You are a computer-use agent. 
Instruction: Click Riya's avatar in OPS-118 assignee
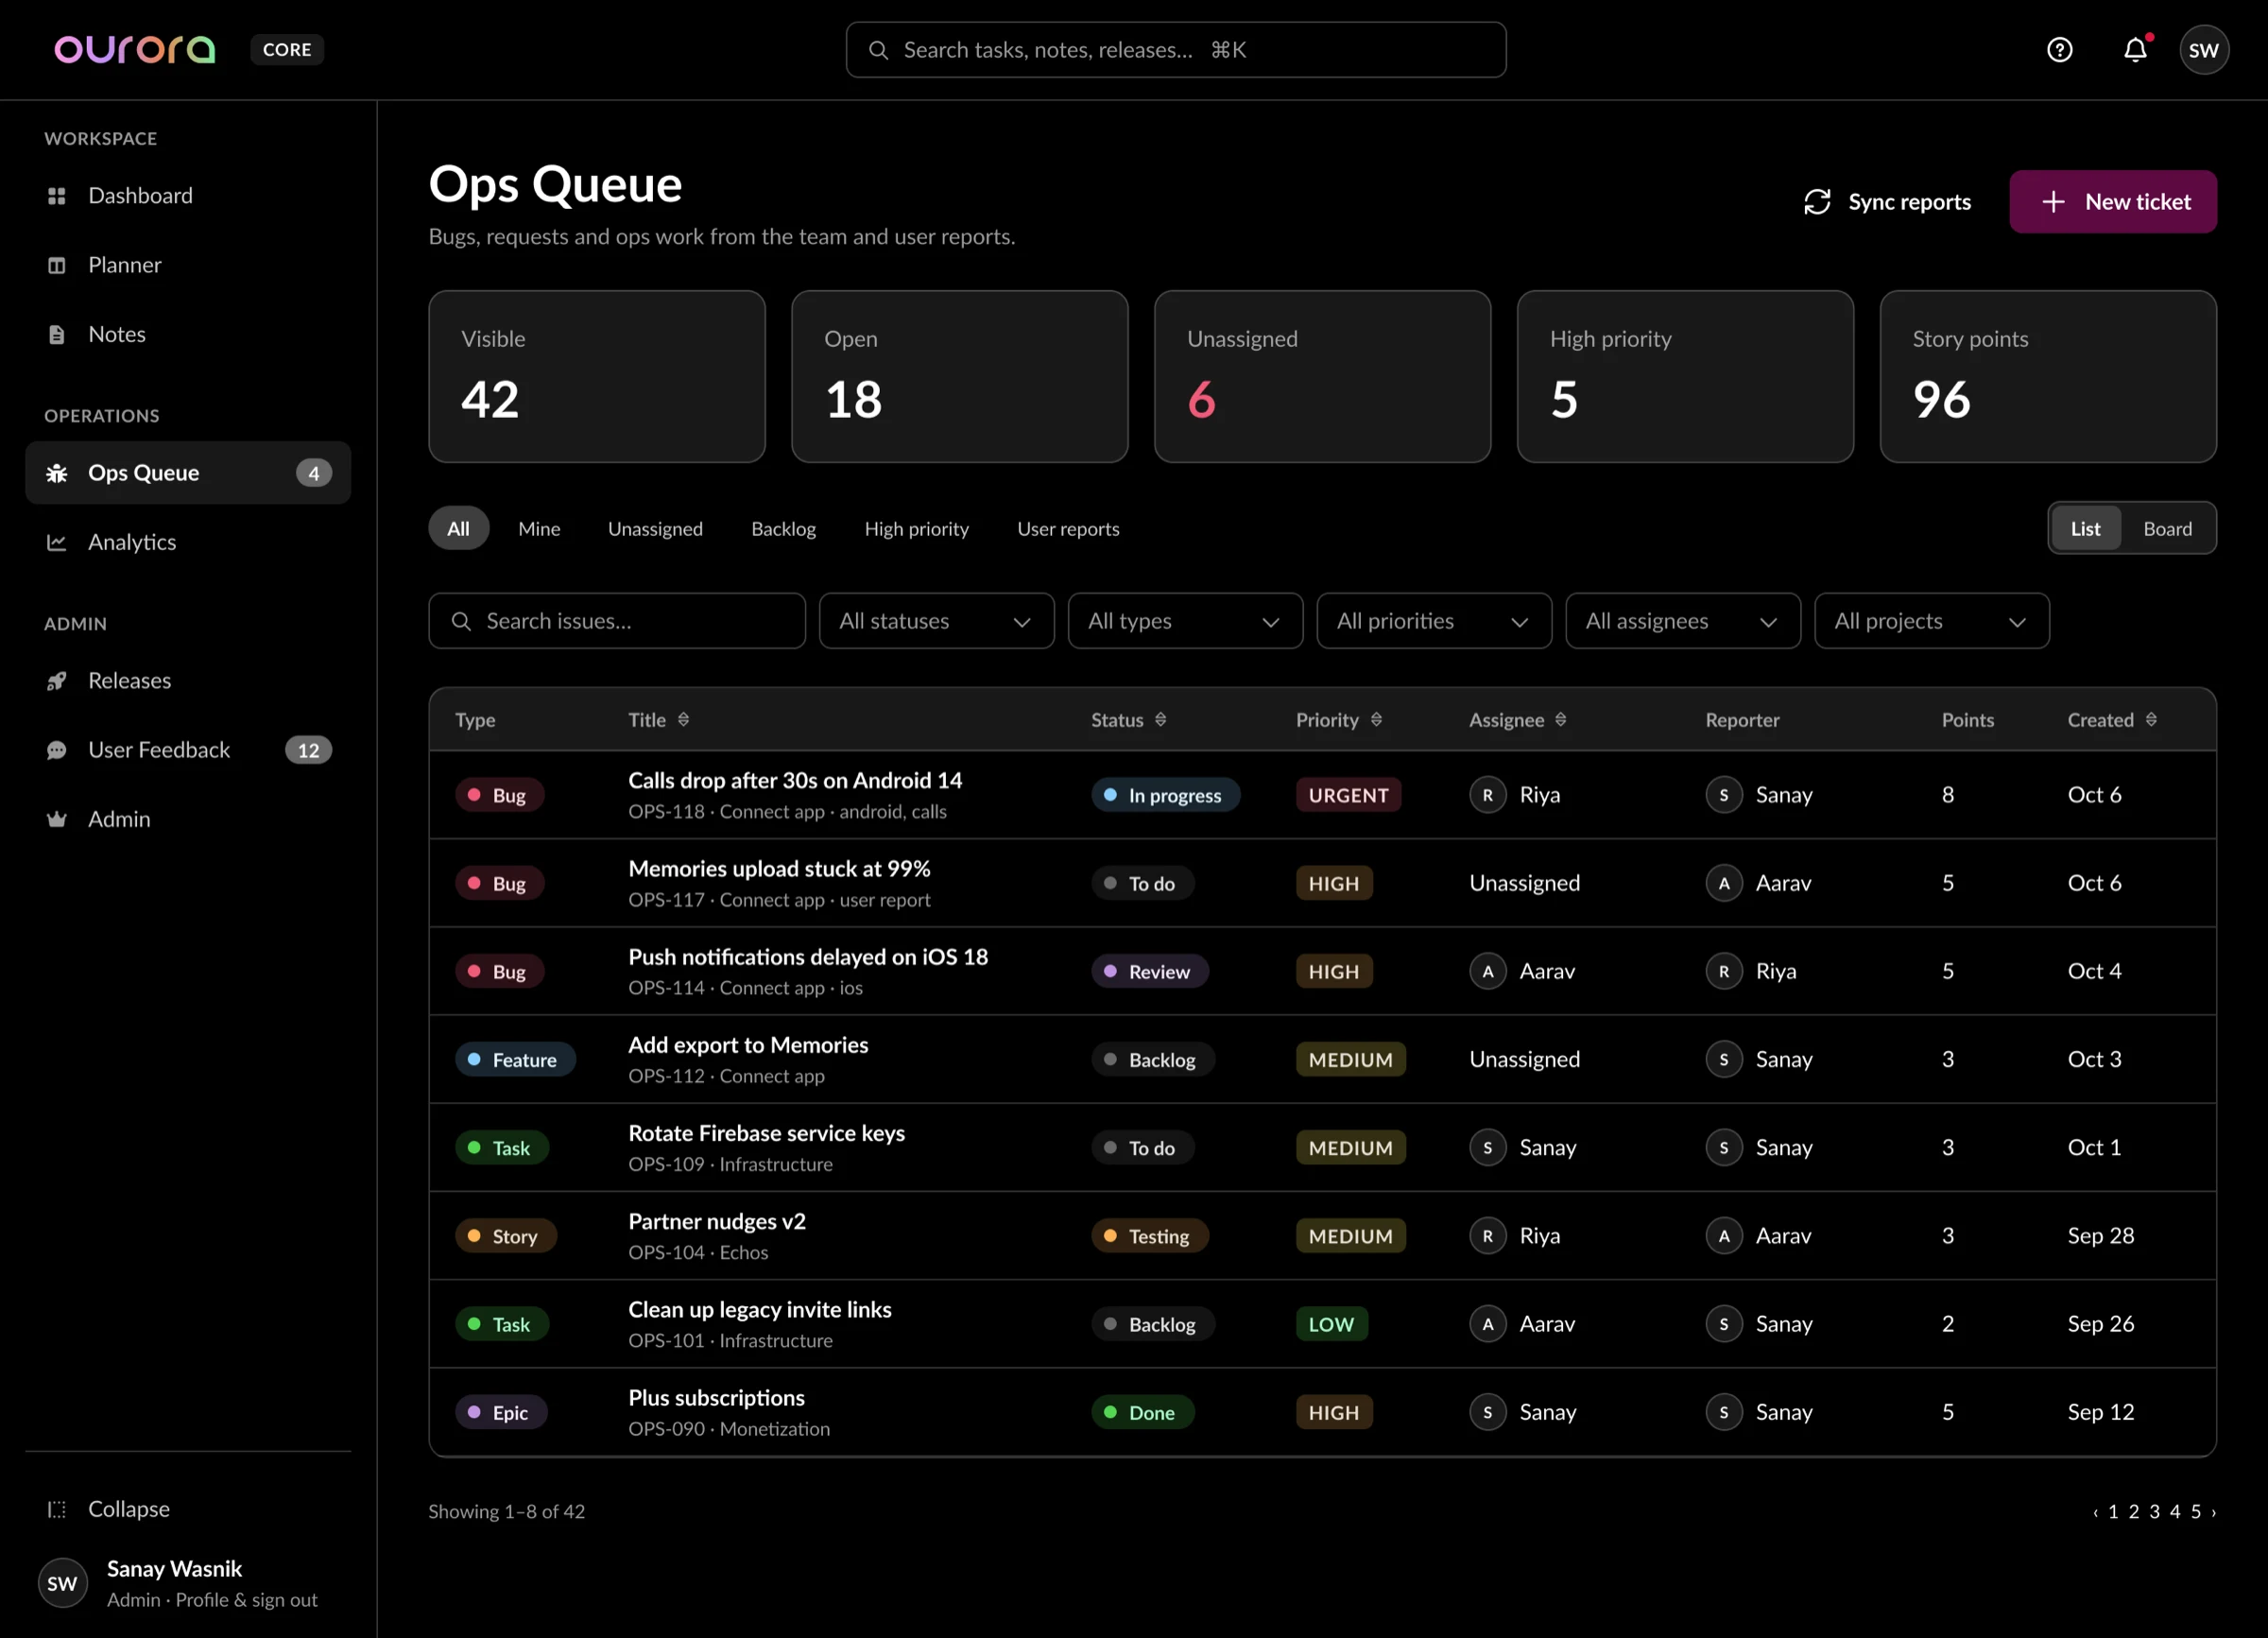point(1487,795)
